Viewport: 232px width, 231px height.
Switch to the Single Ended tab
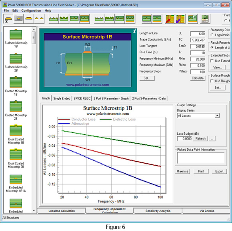[x=62, y=99]
